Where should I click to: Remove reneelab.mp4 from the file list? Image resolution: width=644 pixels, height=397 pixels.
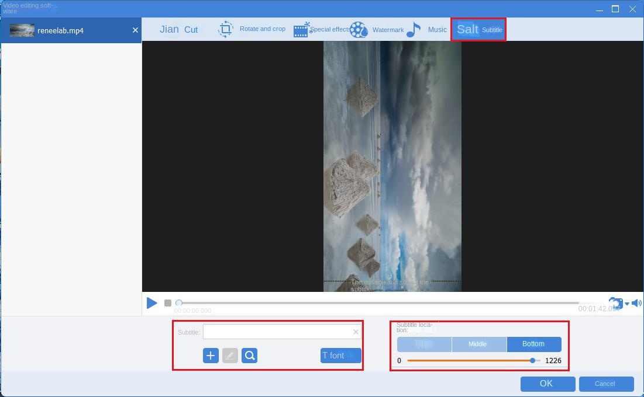pyautogui.click(x=135, y=30)
